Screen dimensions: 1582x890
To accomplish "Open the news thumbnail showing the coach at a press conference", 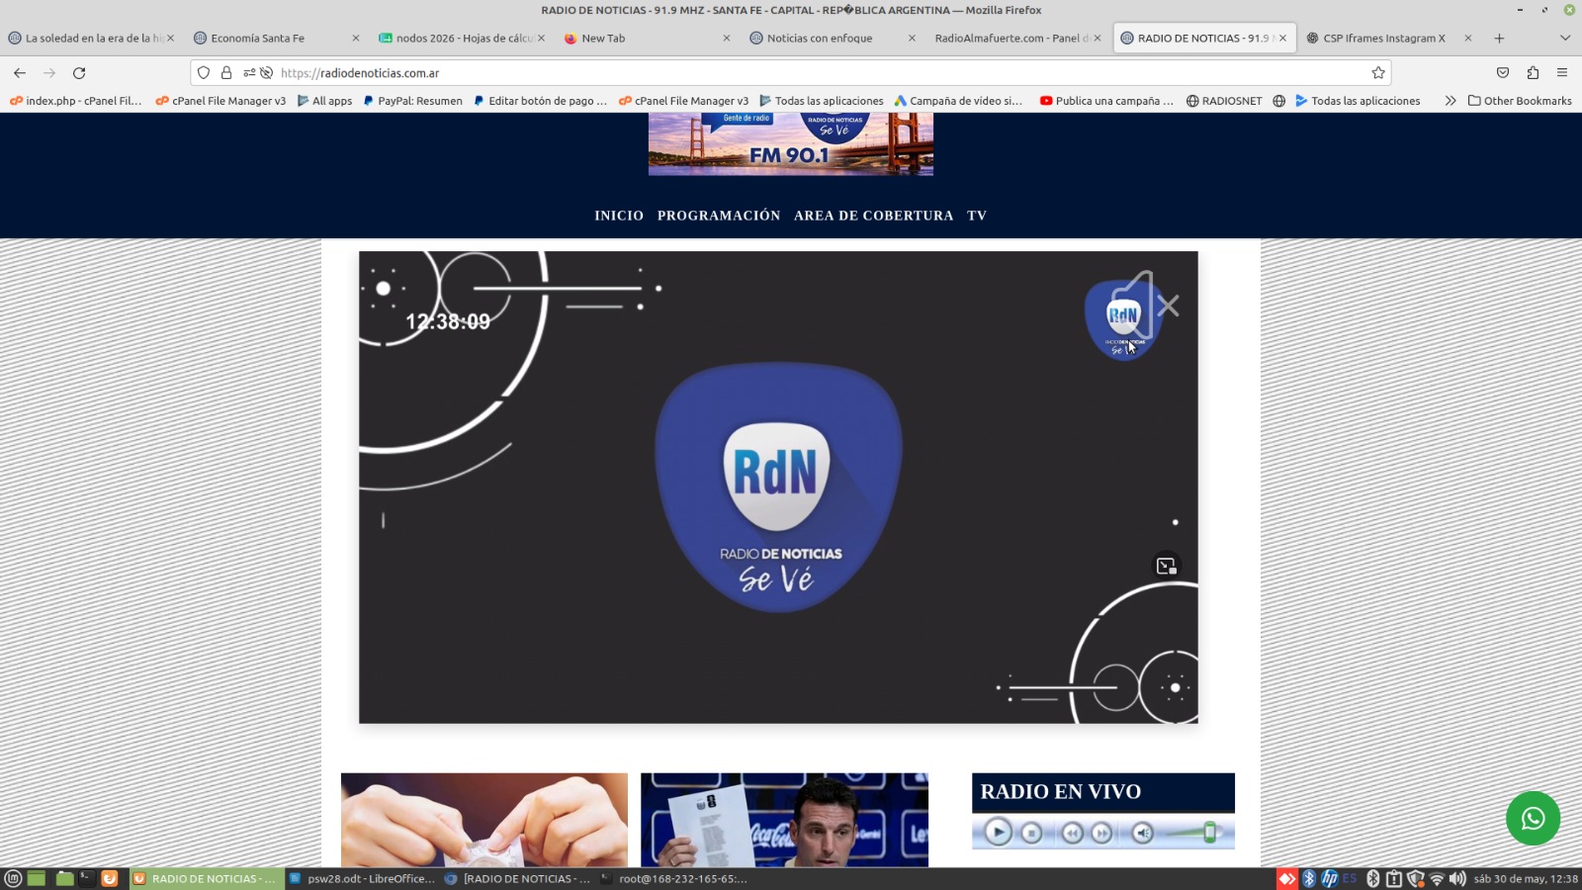I will pyautogui.click(x=784, y=820).
